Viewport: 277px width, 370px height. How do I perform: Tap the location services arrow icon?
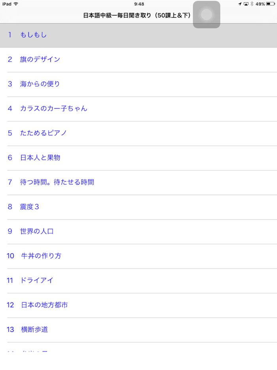tap(239, 4)
